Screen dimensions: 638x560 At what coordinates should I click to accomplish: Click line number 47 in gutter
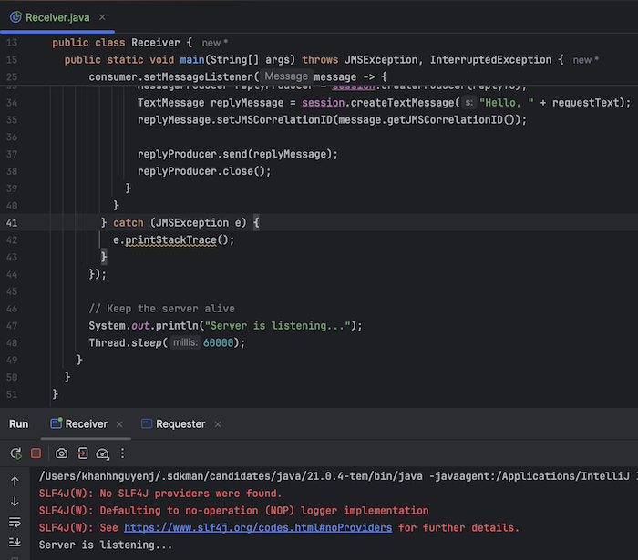click(12, 325)
